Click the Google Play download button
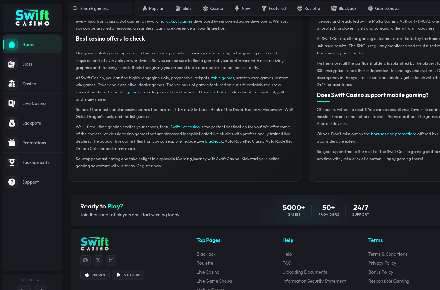This screenshot has width=440, height=290. pos(128,275)
